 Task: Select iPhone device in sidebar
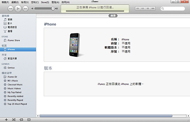tap(18, 49)
